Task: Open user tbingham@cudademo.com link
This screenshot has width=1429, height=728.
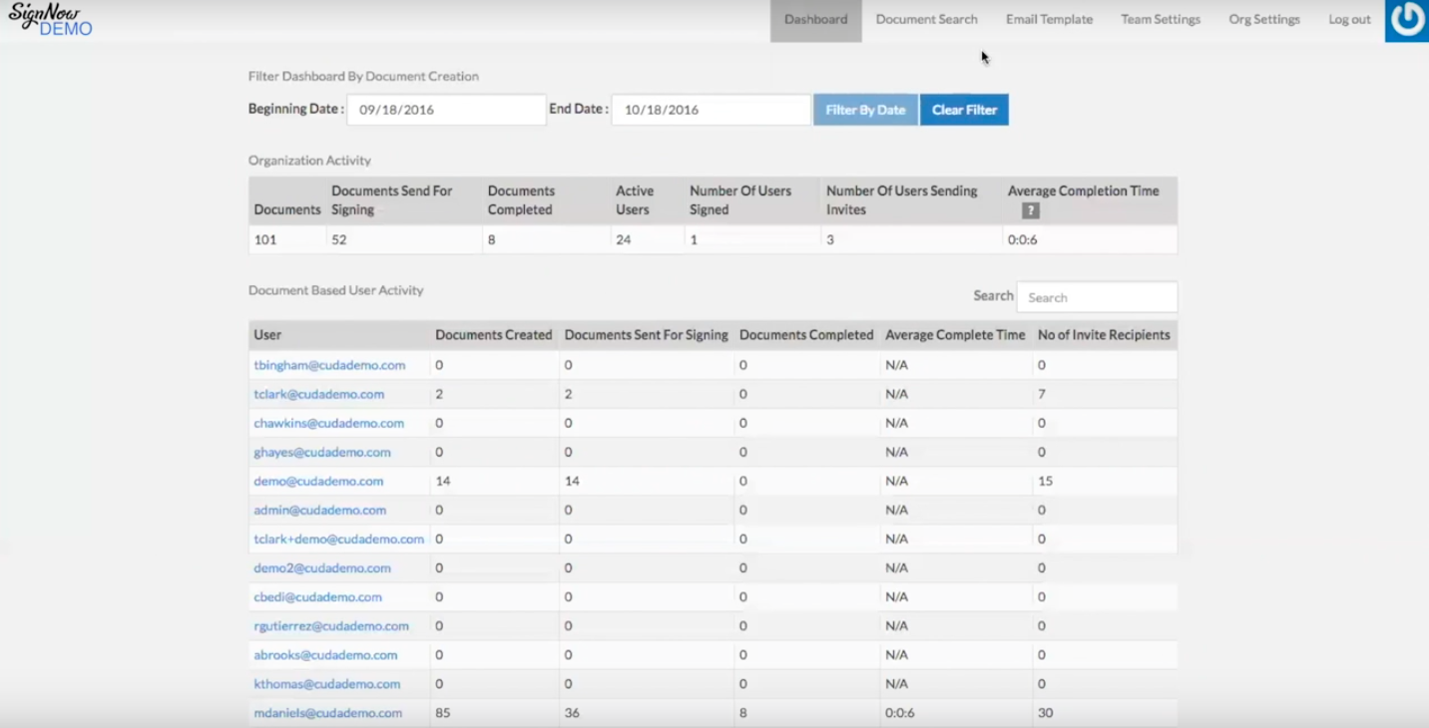Action: pyautogui.click(x=329, y=365)
